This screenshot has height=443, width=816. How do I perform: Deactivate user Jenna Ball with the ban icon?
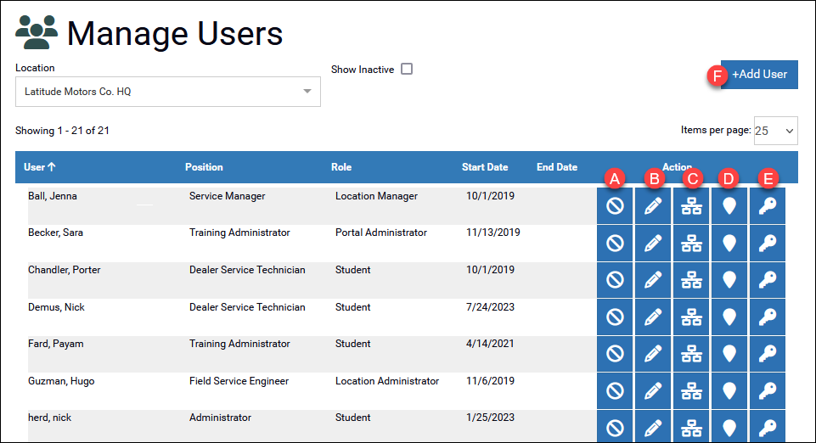[615, 206]
